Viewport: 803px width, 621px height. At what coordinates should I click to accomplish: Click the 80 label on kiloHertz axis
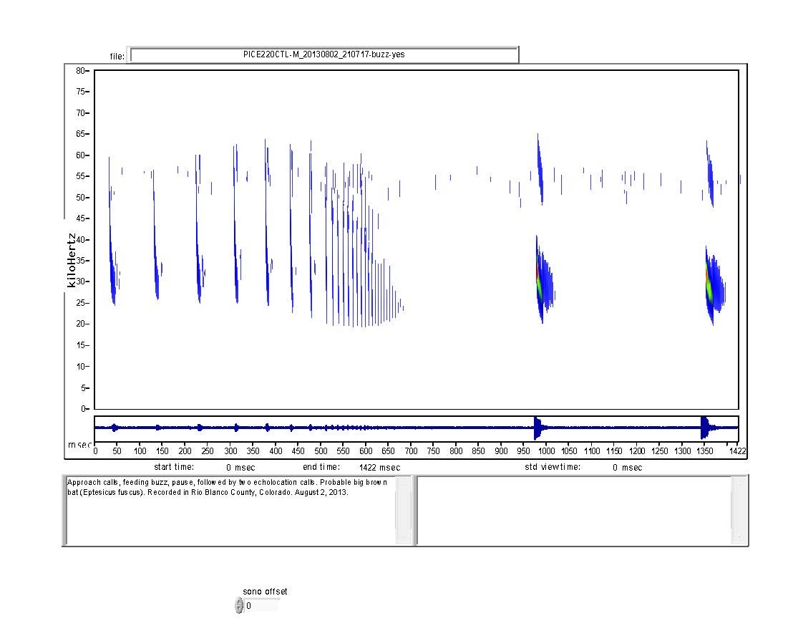pos(80,71)
